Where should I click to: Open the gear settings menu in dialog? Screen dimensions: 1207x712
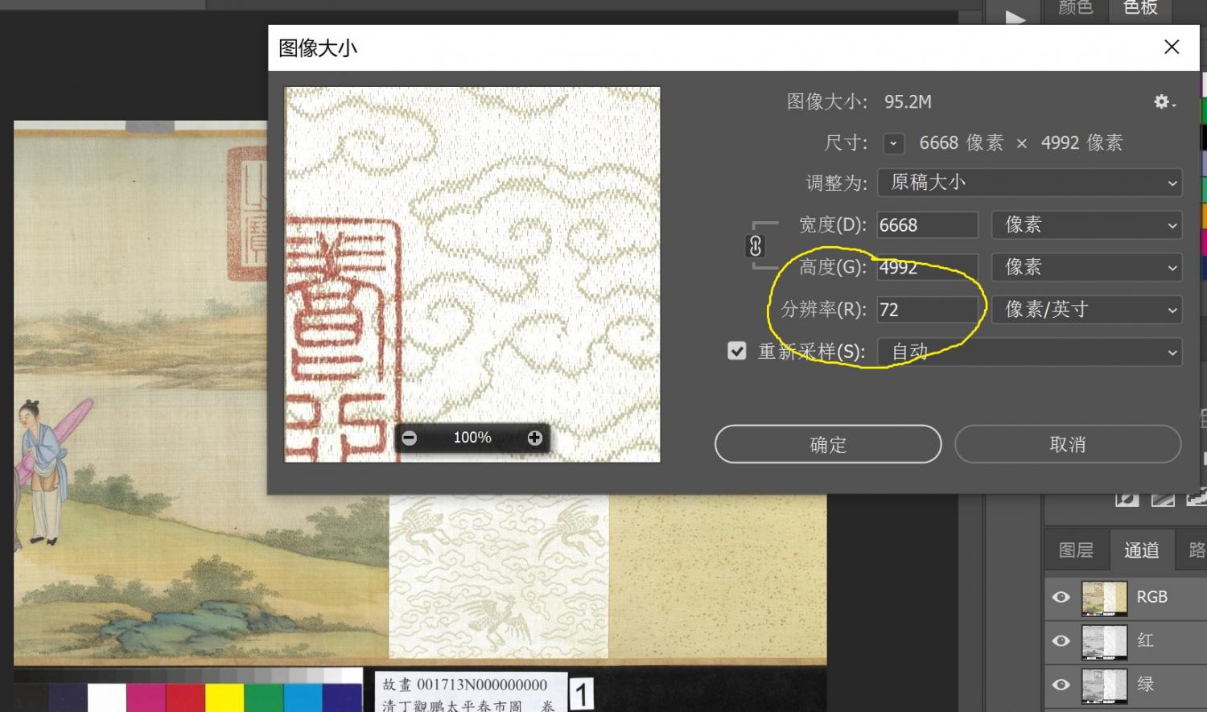(1164, 102)
